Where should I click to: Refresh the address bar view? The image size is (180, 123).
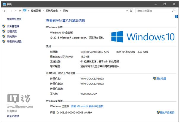(131, 11)
